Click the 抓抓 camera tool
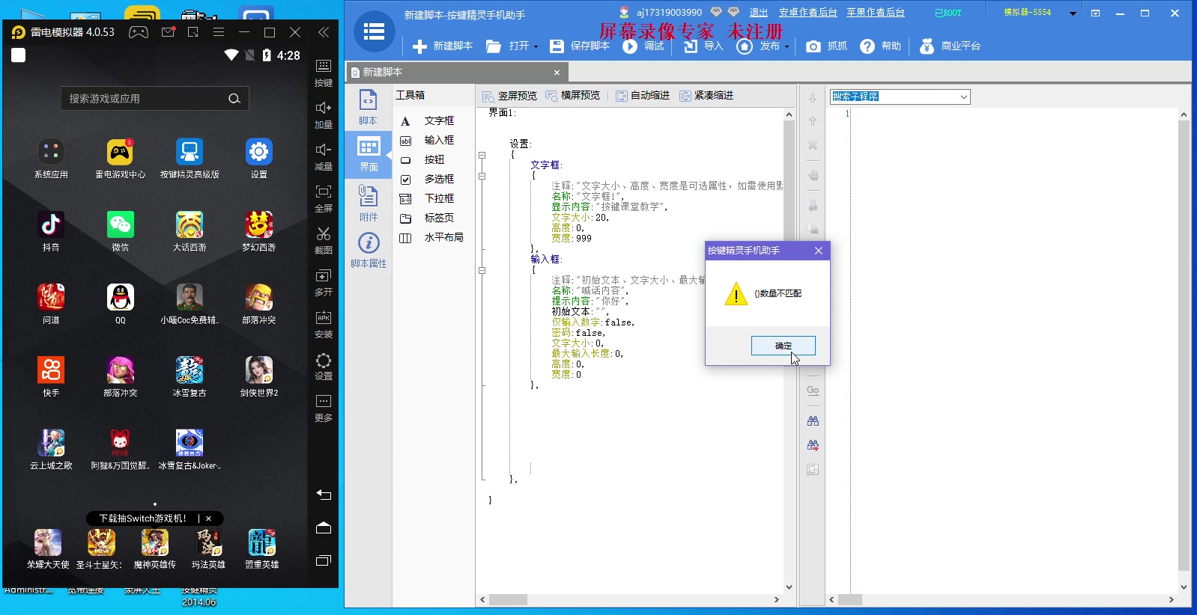Image resolution: width=1197 pixels, height=615 pixels. tap(827, 46)
